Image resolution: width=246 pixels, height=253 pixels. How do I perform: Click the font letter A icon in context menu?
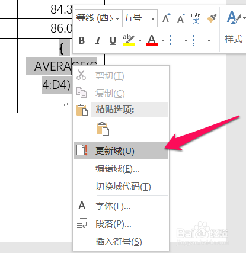(x=82, y=205)
